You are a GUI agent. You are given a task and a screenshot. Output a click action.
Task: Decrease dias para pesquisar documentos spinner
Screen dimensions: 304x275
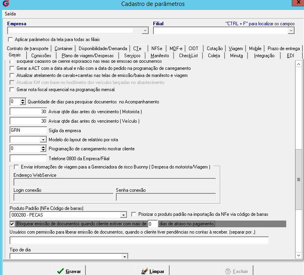[23, 103]
